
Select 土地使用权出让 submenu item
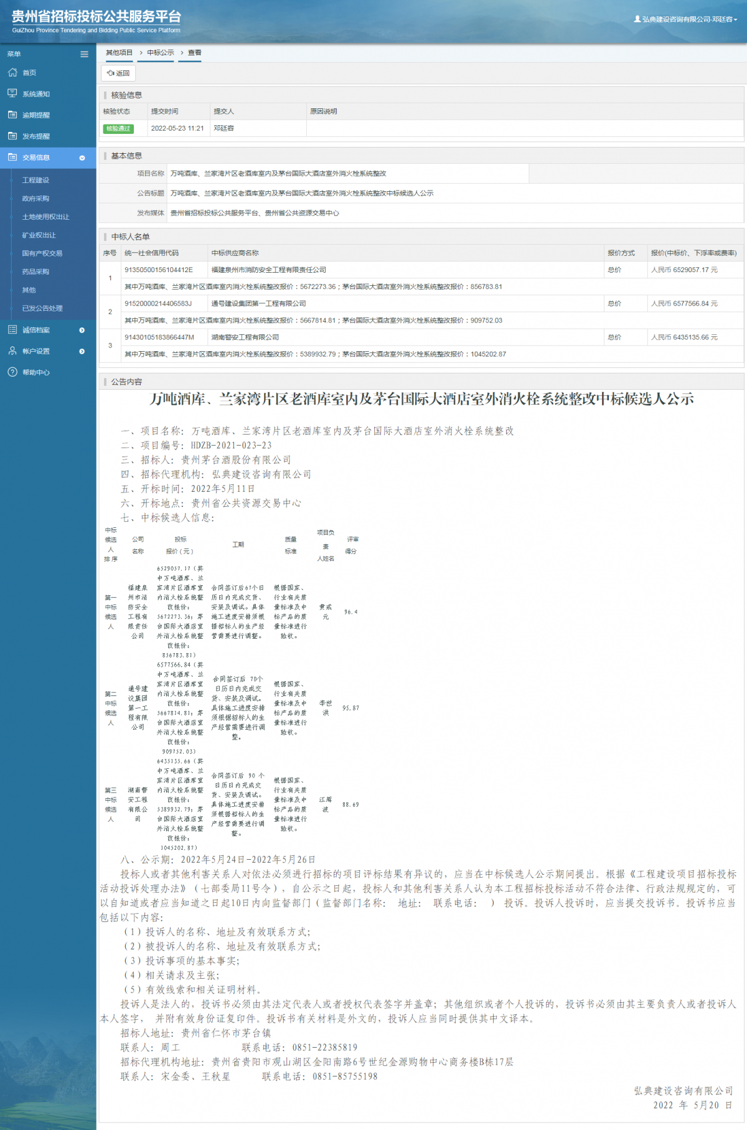click(45, 217)
